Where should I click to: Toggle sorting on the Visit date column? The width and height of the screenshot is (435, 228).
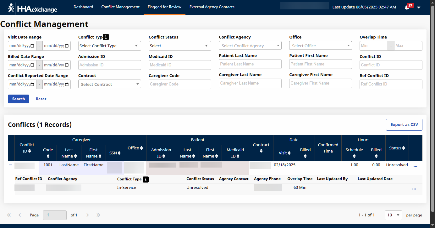pyautogui.click(x=290, y=153)
